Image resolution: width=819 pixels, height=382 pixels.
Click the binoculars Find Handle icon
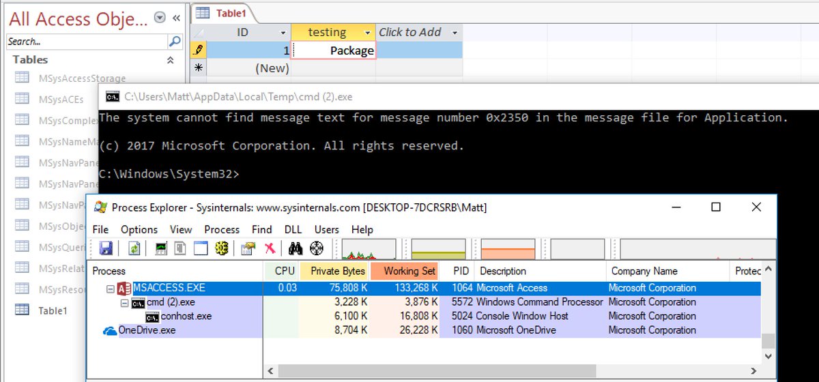coord(296,248)
